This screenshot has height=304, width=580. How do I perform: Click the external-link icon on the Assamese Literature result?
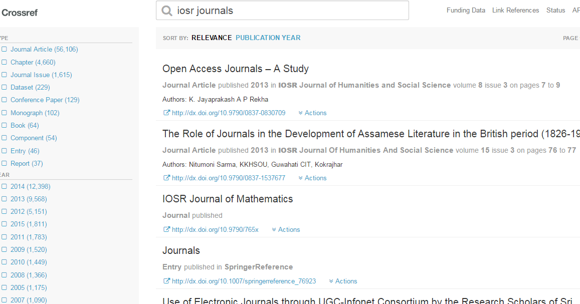pyautogui.click(x=165, y=177)
